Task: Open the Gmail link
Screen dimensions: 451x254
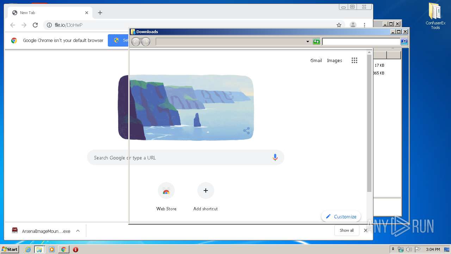Action: 316,60
